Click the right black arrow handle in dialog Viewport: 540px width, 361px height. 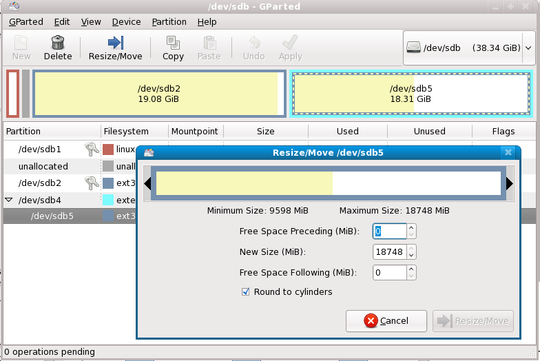(x=510, y=183)
